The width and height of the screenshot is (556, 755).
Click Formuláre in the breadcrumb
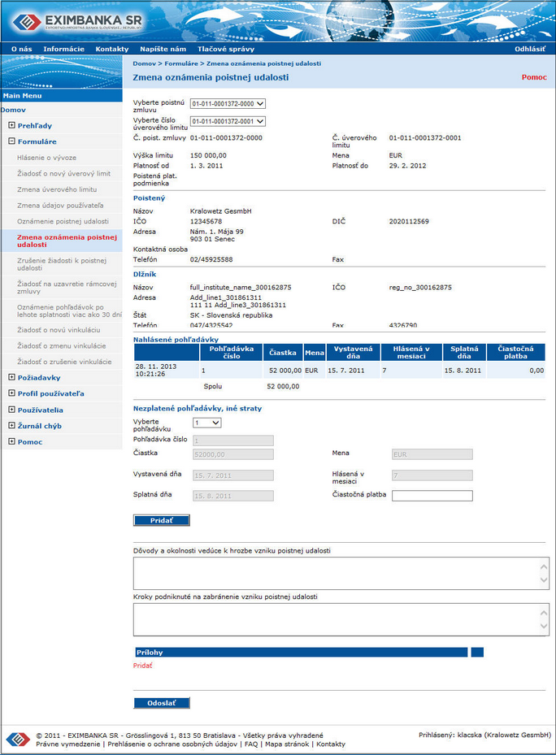181,63
